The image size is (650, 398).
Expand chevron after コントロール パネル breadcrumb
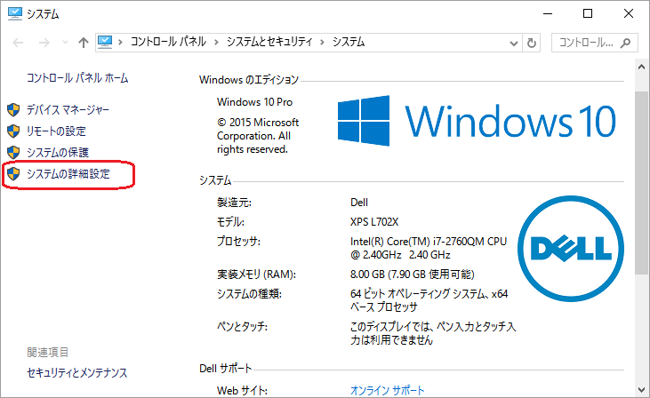click(216, 43)
